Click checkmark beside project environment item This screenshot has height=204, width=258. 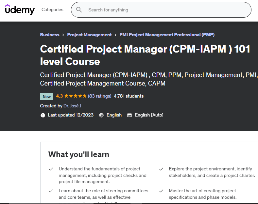[161, 169]
